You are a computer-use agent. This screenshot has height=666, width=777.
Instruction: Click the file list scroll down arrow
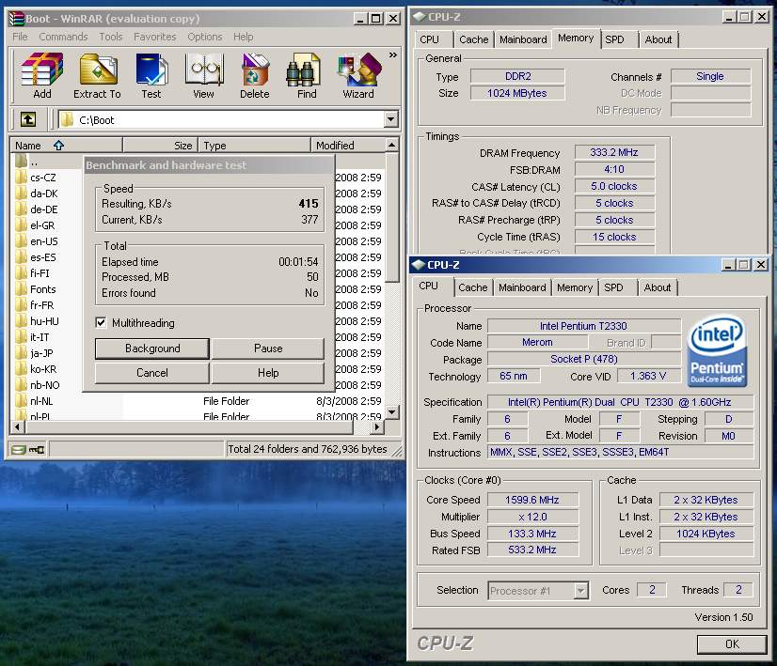coord(392,412)
